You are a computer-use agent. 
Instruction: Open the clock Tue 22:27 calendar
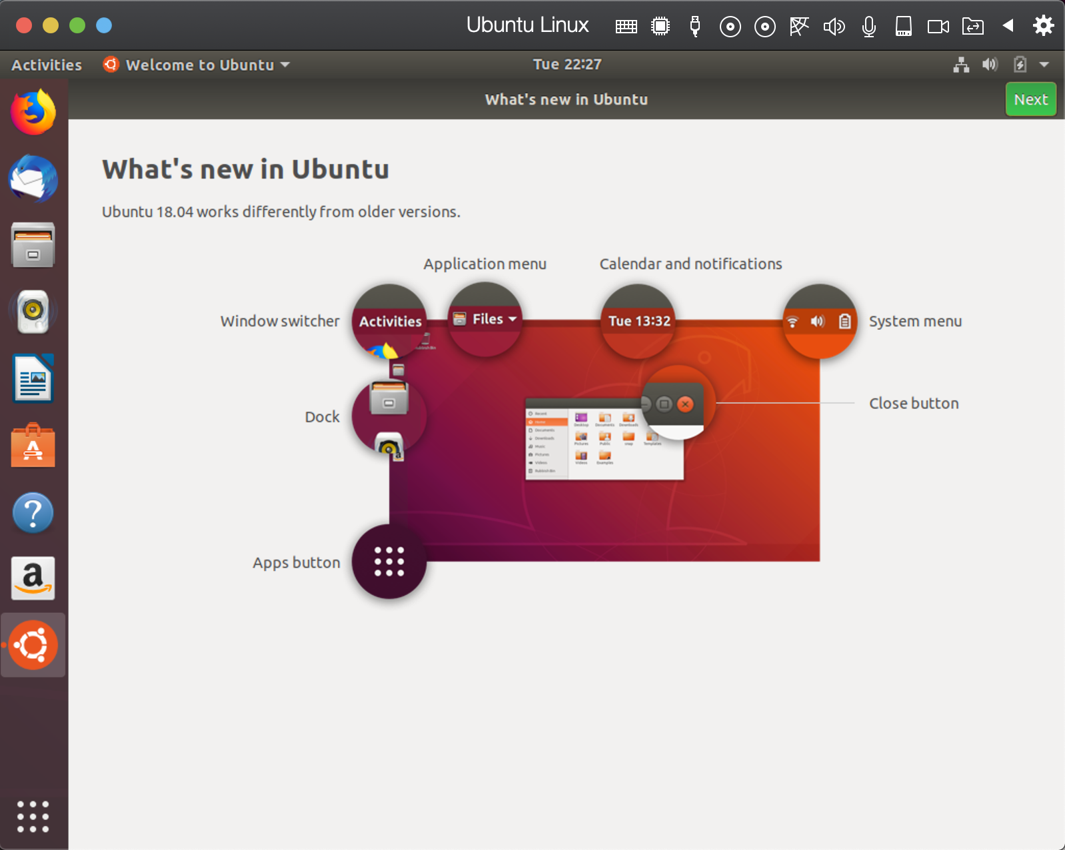coord(567,64)
